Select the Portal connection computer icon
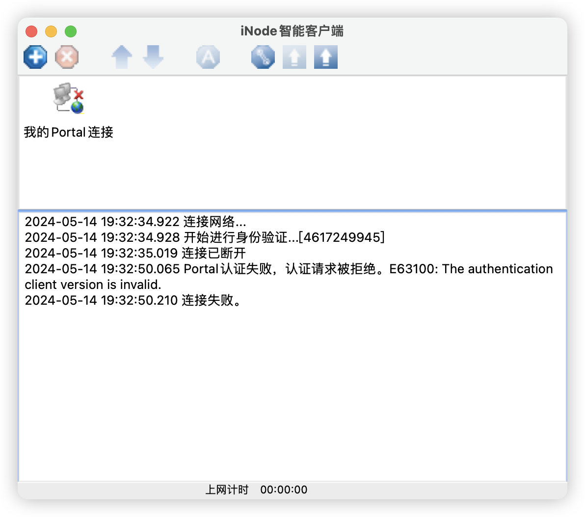The height and width of the screenshot is (517, 585). coord(69,98)
